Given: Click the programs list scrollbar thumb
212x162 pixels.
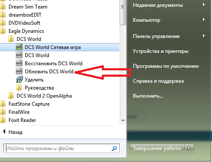Looking at the screenshot, I should pos(123,12).
